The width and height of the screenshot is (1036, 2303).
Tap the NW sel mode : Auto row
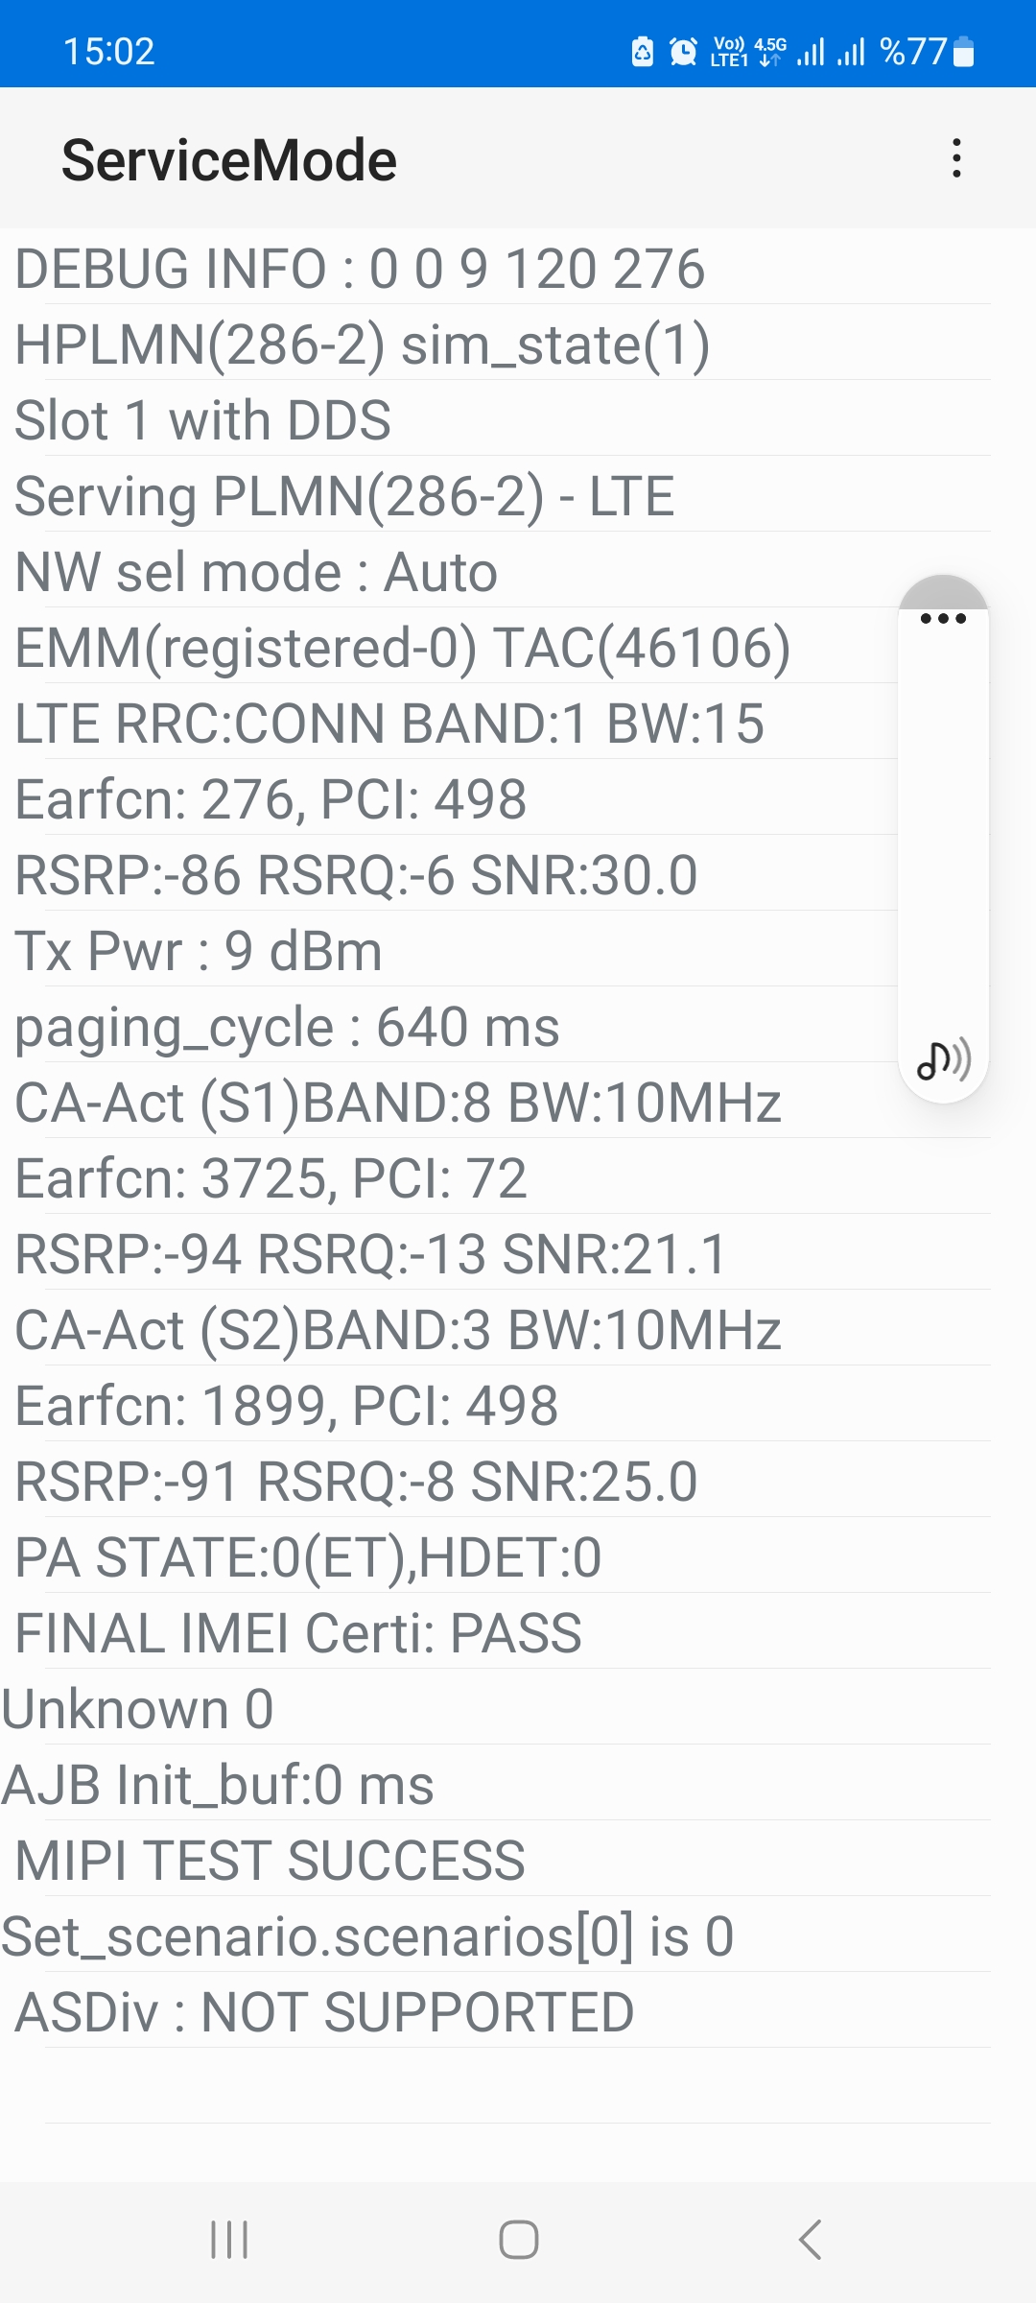[495, 571]
